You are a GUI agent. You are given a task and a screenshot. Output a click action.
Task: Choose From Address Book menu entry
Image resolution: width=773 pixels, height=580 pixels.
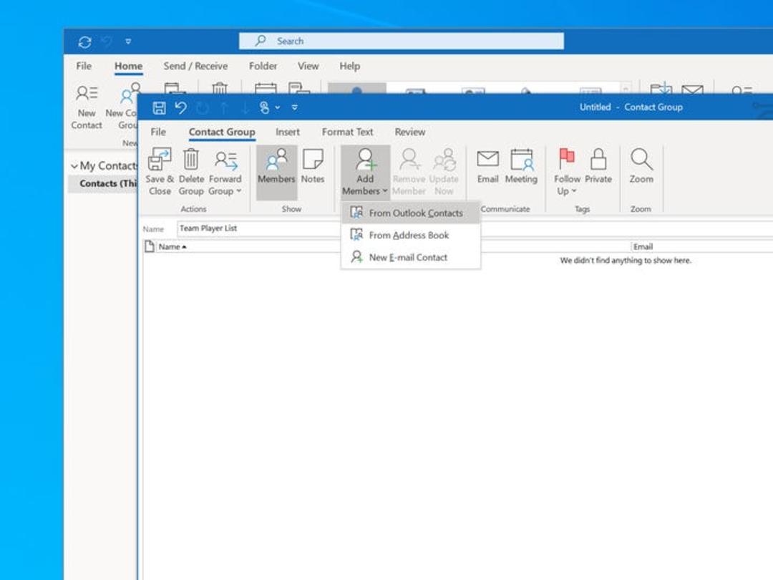click(410, 236)
